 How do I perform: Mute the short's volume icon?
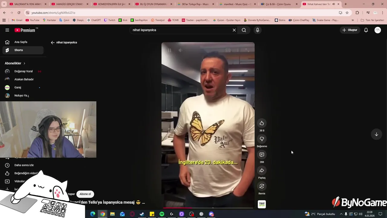[180, 50]
